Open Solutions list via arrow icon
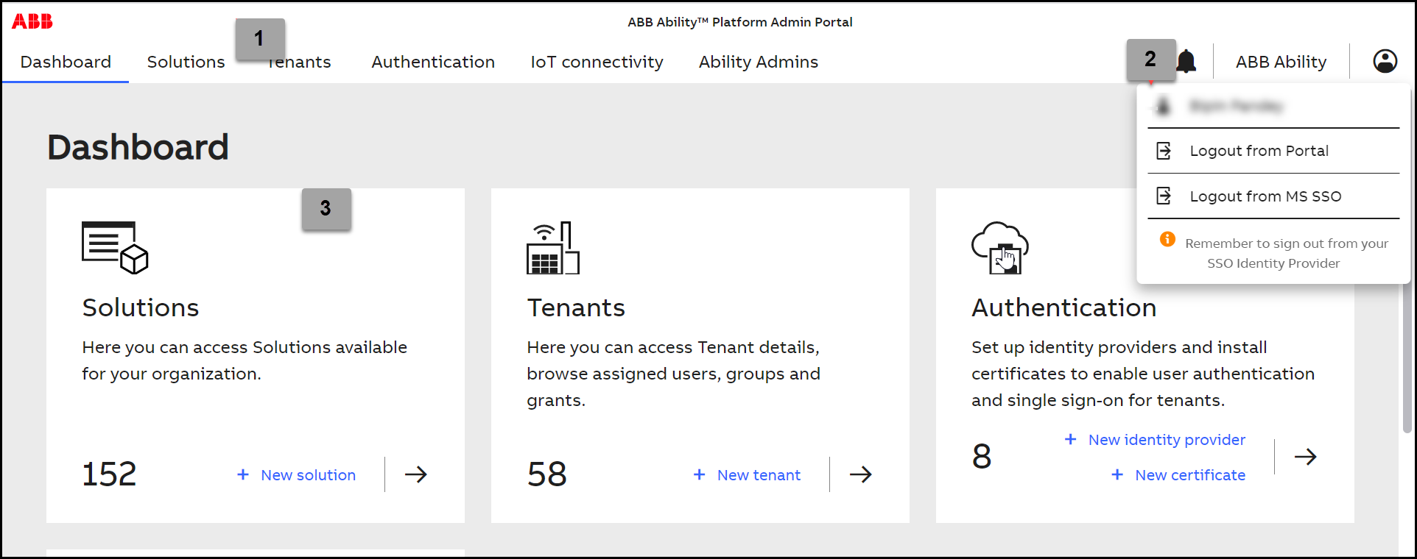The height and width of the screenshot is (559, 1417). [416, 474]
